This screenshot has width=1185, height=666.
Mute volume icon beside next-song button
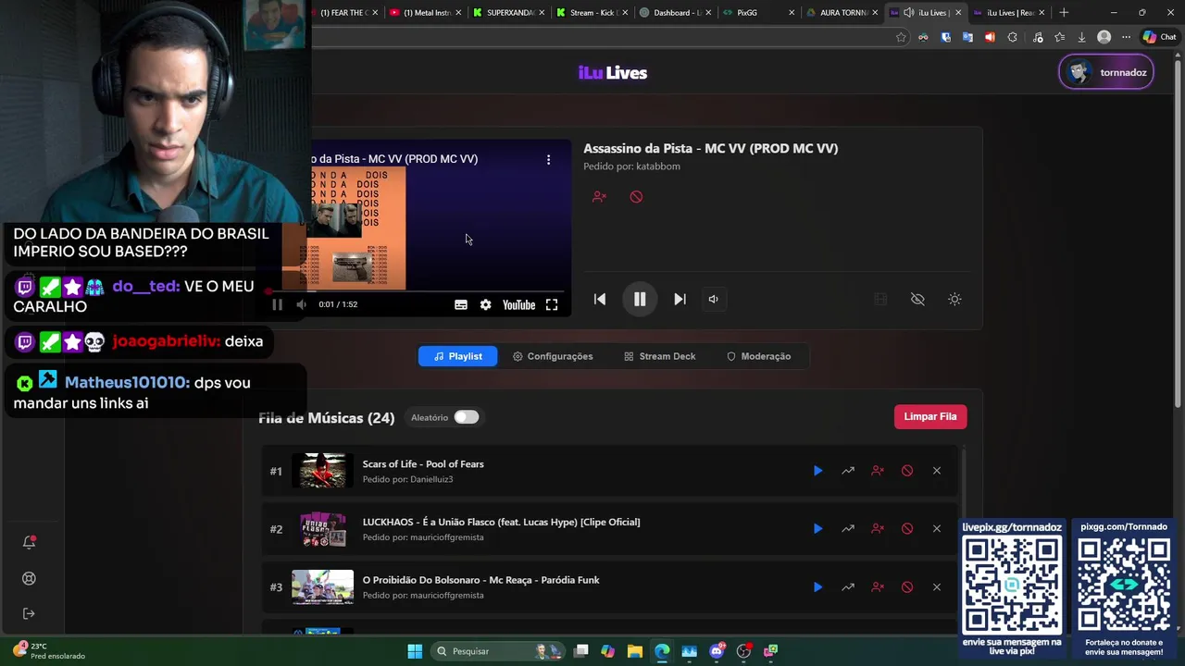click(x=713, y=299)
